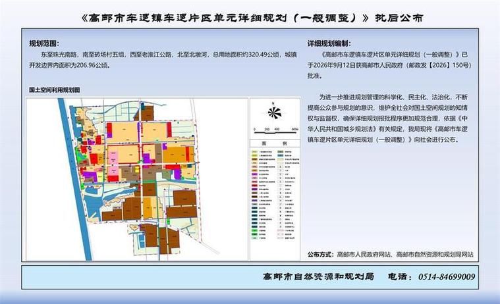Click 高邮市自然资源和规划局网站 in publication methods

click(x=435, y=254)
